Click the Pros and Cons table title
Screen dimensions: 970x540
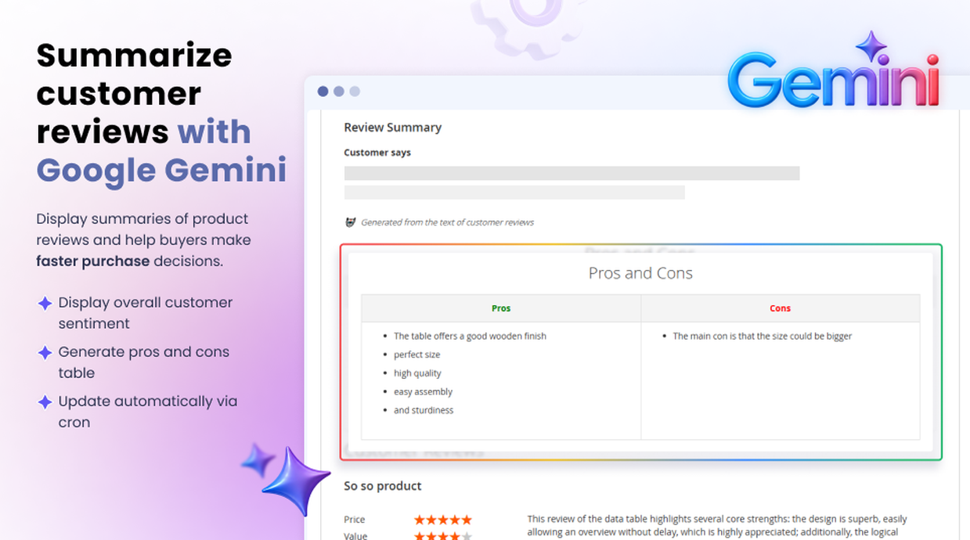click(x=640, y=273)
